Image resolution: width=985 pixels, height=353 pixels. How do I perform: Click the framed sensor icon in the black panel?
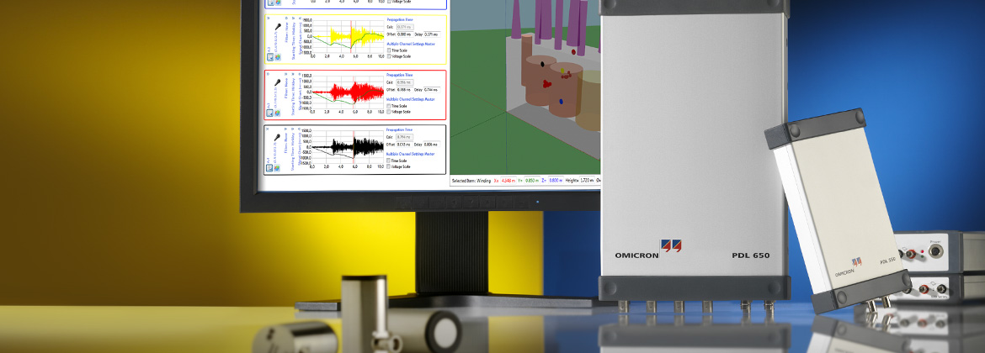pyautogui.click(x=269, y=168)
